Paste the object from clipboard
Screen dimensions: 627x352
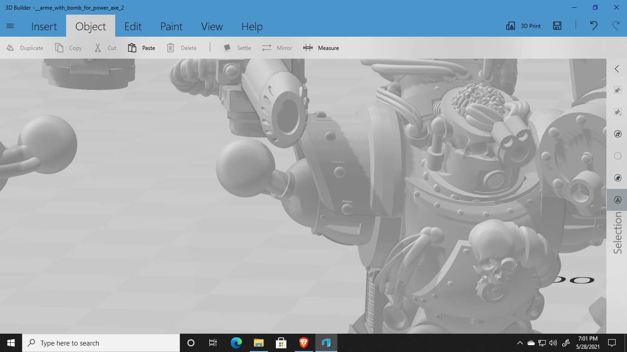[x=141, y=48]
